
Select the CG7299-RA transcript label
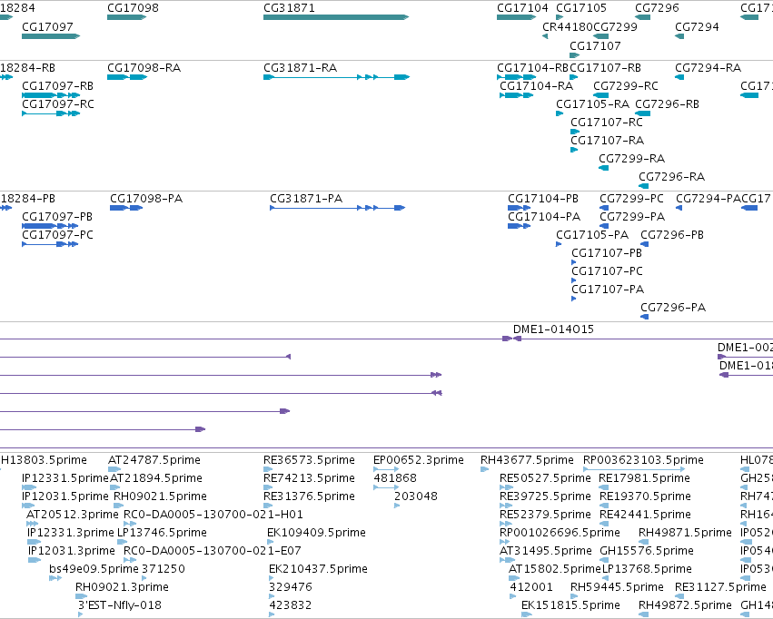click(632, 159)
